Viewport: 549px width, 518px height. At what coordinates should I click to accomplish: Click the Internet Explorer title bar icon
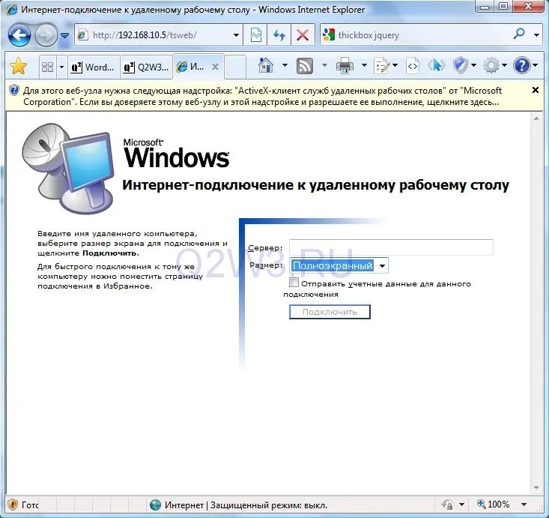click(x=11, y=10)
